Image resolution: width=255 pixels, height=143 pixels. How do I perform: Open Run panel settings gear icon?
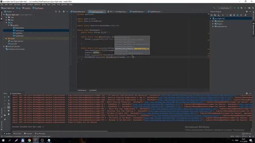point(247,93)
